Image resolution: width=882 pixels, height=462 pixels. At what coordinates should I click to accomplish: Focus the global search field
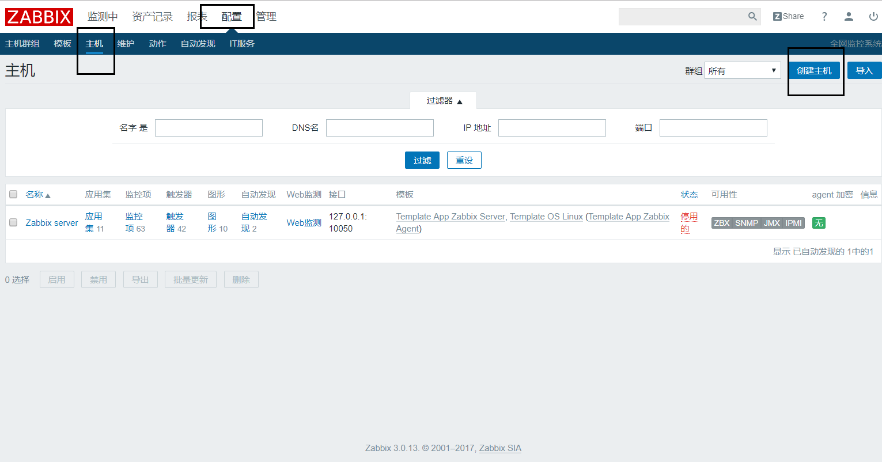tap(683, 17)
